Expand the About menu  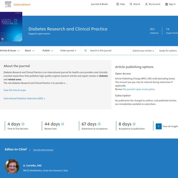click(29, 51)
